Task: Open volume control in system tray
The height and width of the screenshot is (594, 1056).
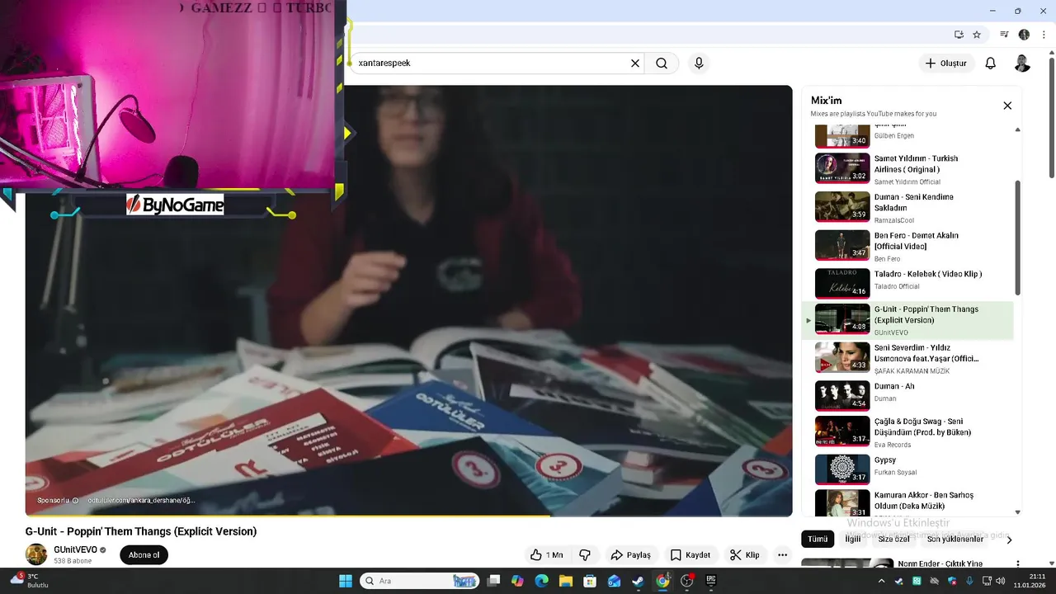Action: pos(1001,581)
